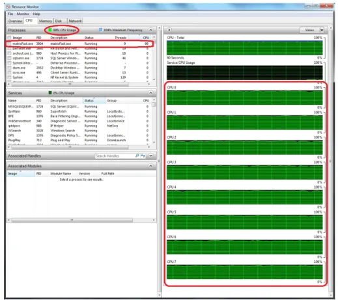Check the dwm.exe process checkbox
The width and height of the screenshot is (338, 300).
point(9,68)
